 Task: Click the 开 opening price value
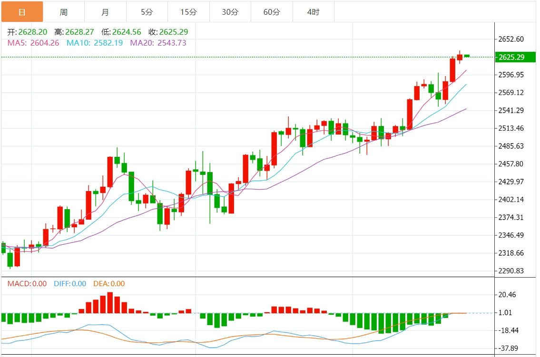(33, 32)
